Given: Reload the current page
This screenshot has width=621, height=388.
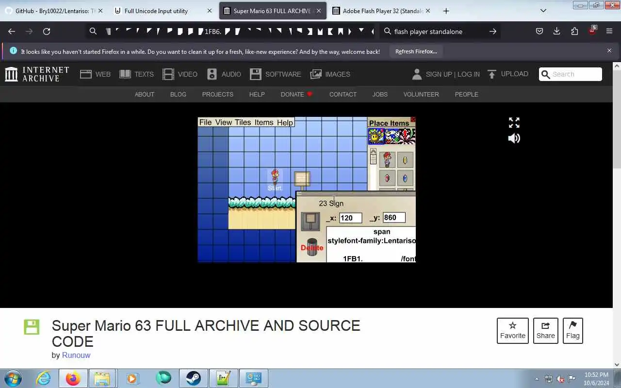Looking at the screenshot, I should 47,32.
